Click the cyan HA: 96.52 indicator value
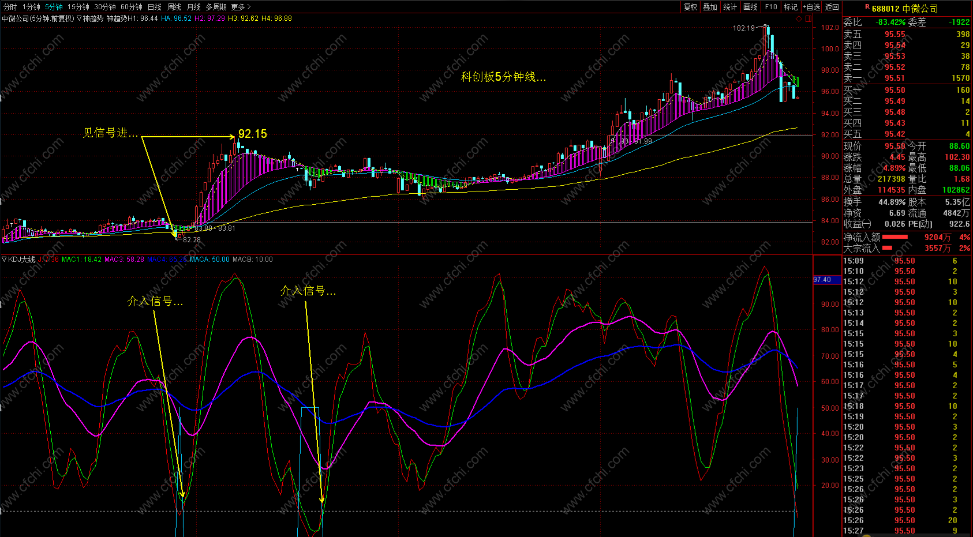 177,18
